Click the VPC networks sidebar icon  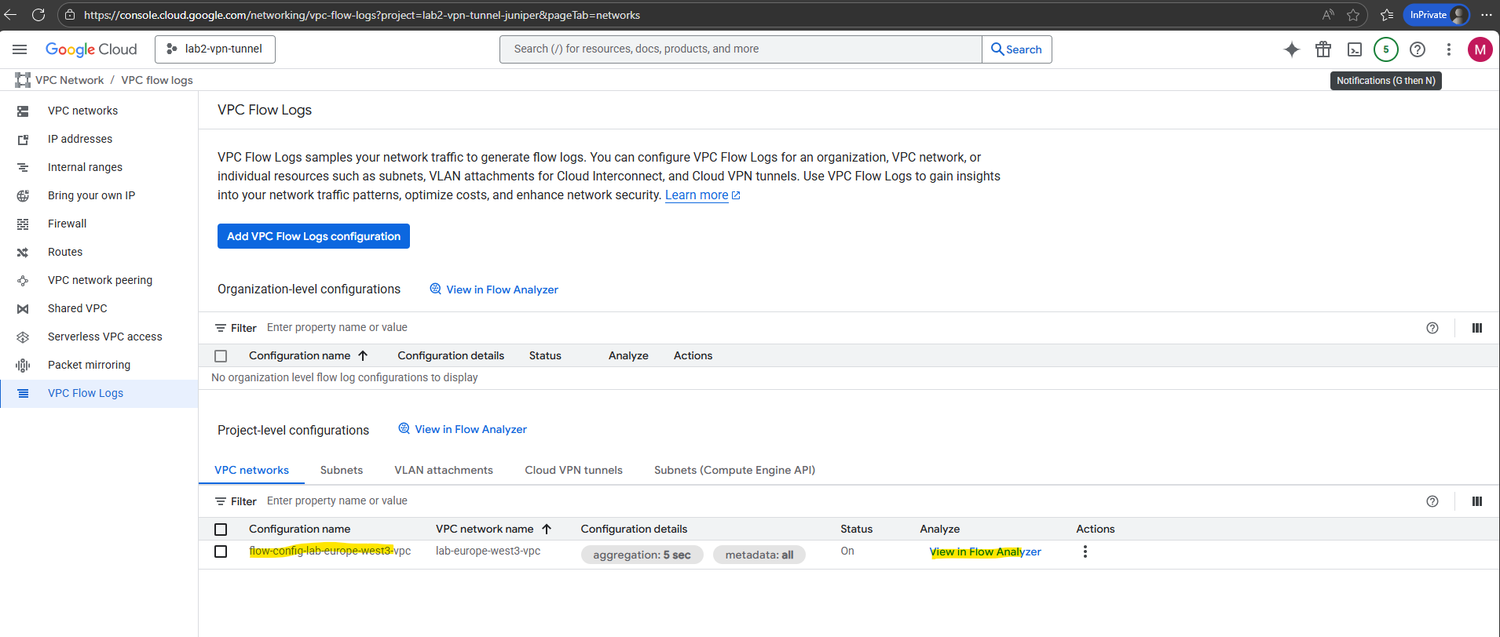pos(23,111)
